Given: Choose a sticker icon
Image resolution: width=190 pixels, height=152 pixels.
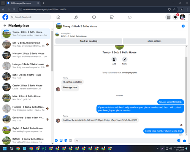Looking at the screenshot, I should (x=66, y=141).
